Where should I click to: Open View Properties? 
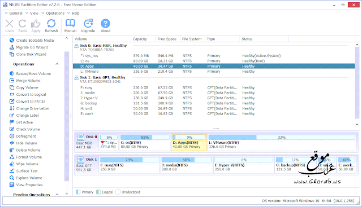pyautogui.click(x=26, y=184)
